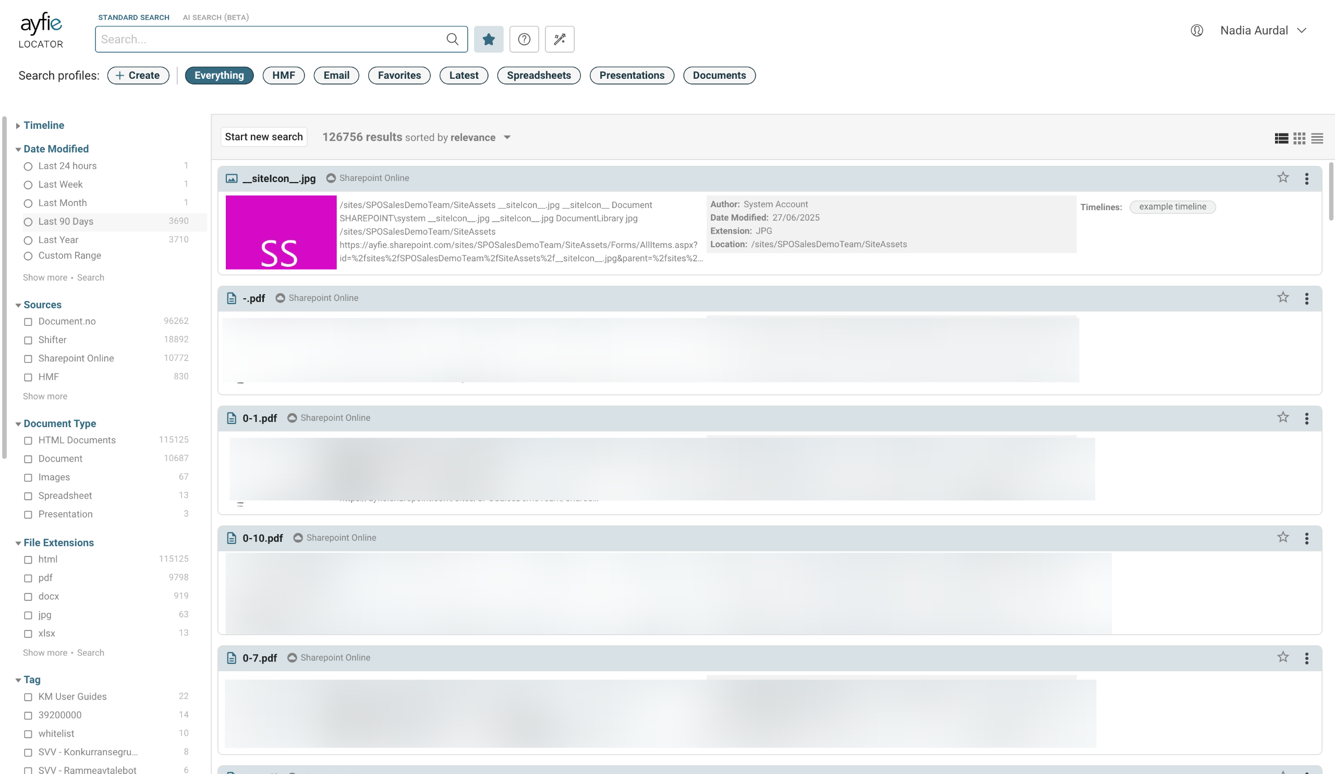Open three-dot menu for 0-1.pdf result
The height and width of the screenshot is (774, 1335).
pyautogui.click(x=1306, y=418)
